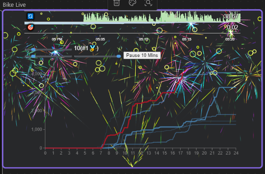The height and width of the screenshot is (174, 265).
Task: Click the 05 PM timeline label
Action: [57, 39]
